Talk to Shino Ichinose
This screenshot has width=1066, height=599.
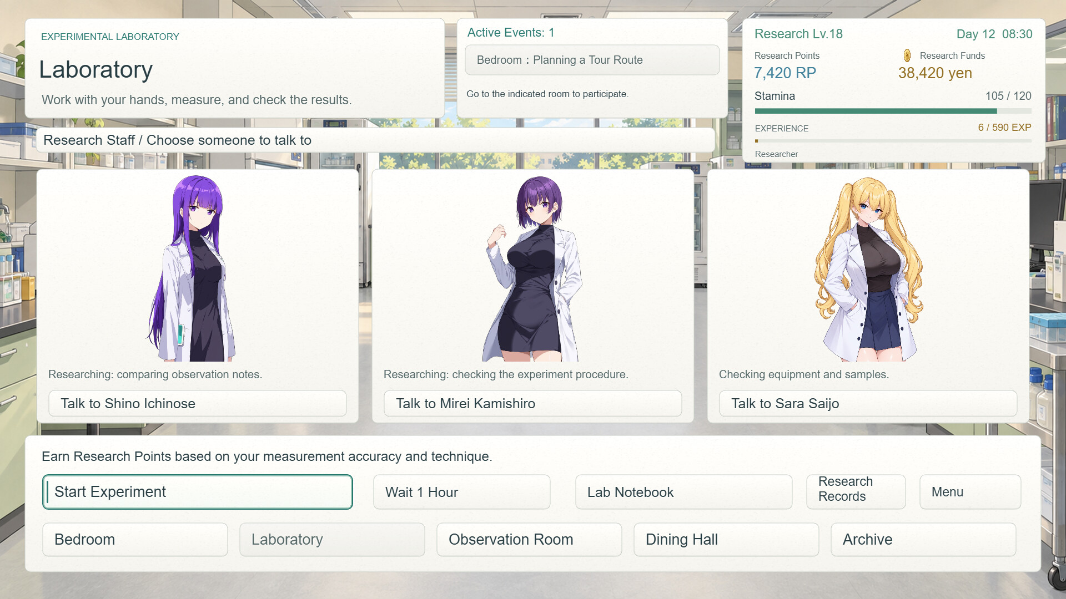click(x=198, y=403)
